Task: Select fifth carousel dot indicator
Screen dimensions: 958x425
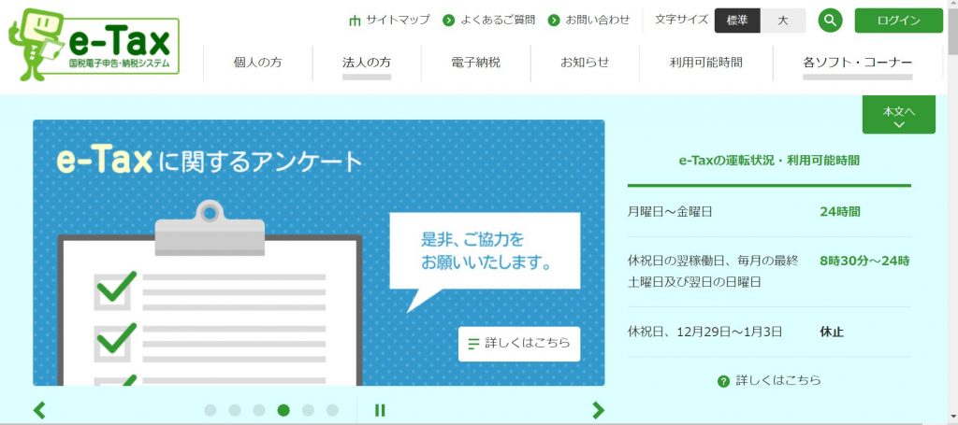Action: tap(308, 410)
